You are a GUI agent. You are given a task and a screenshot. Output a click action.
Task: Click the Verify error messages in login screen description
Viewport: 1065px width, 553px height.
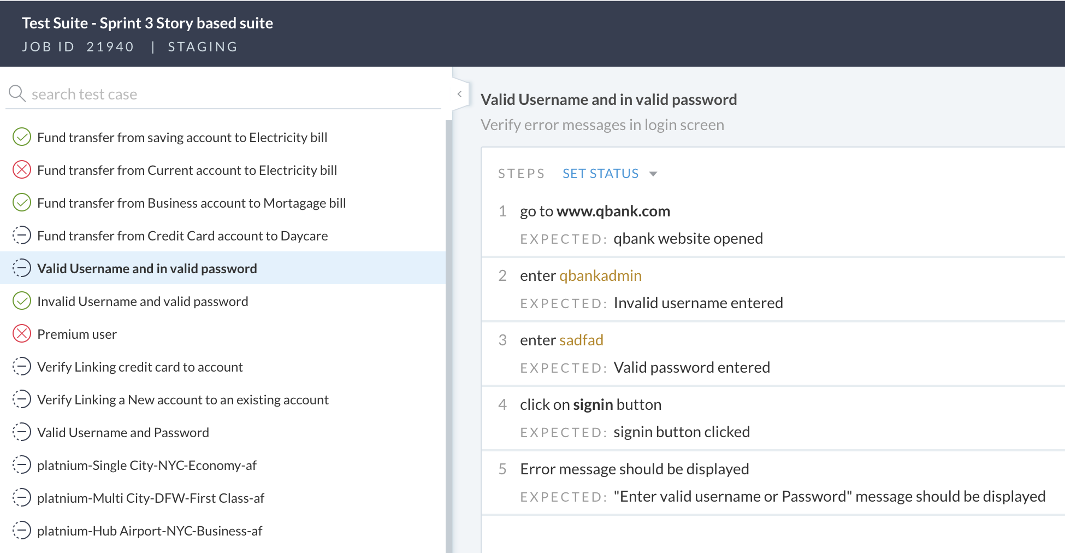(602, 125)
